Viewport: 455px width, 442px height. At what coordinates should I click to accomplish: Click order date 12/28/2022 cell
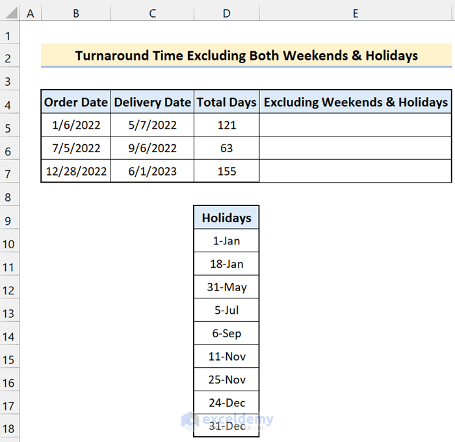(x=76, y=171)
